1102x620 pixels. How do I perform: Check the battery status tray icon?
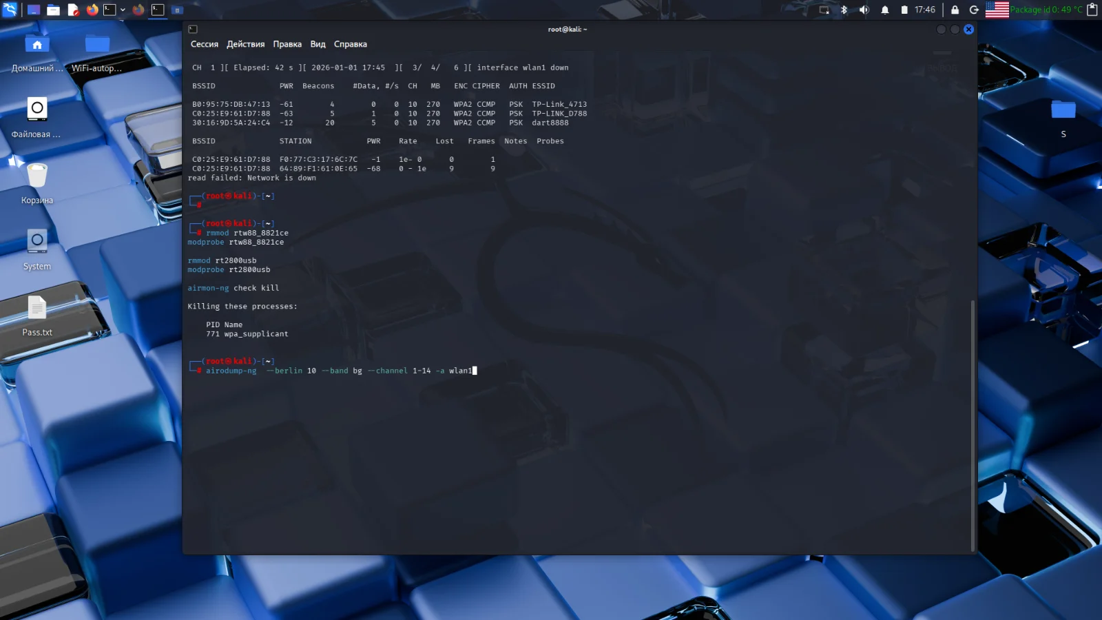click(904, 10)
